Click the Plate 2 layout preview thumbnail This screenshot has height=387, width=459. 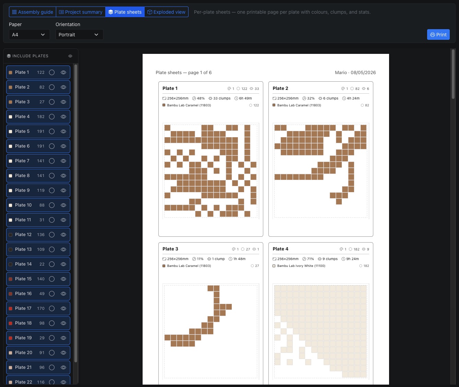(321, 171)
